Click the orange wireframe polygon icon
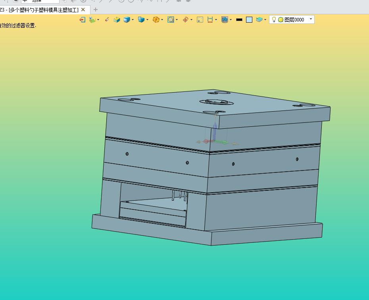The width and height of the screenshot is (369, 300). [x=156, y=19]
